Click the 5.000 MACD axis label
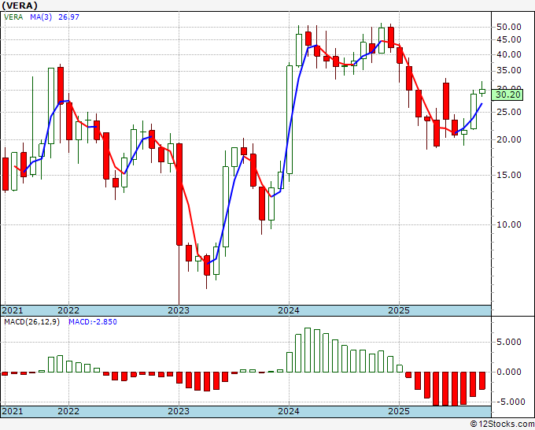 tap(508, 343)
